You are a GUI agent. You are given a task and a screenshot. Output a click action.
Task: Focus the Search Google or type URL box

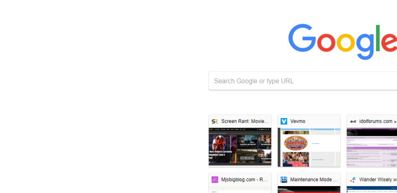click(303, 81)
